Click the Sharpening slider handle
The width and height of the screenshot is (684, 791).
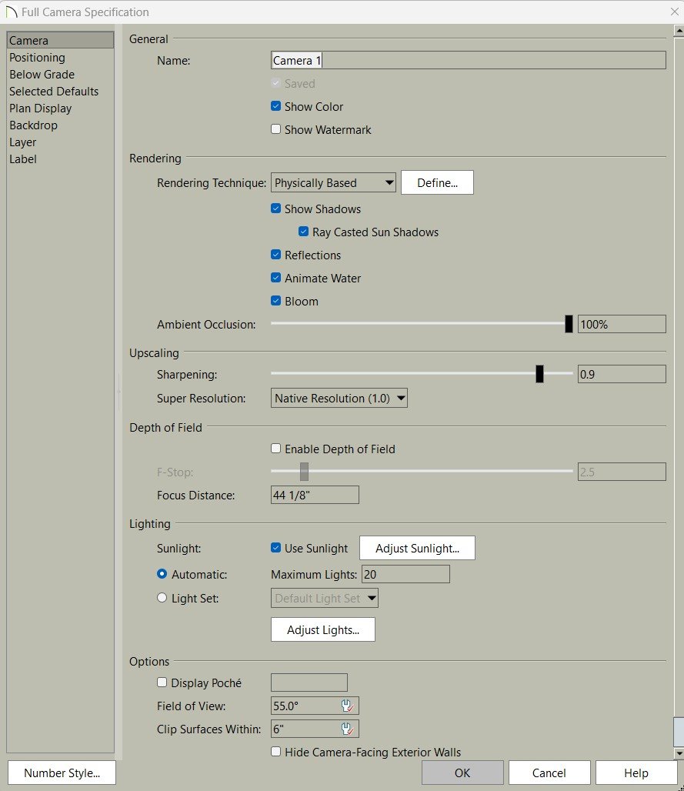tap(539, 375)
